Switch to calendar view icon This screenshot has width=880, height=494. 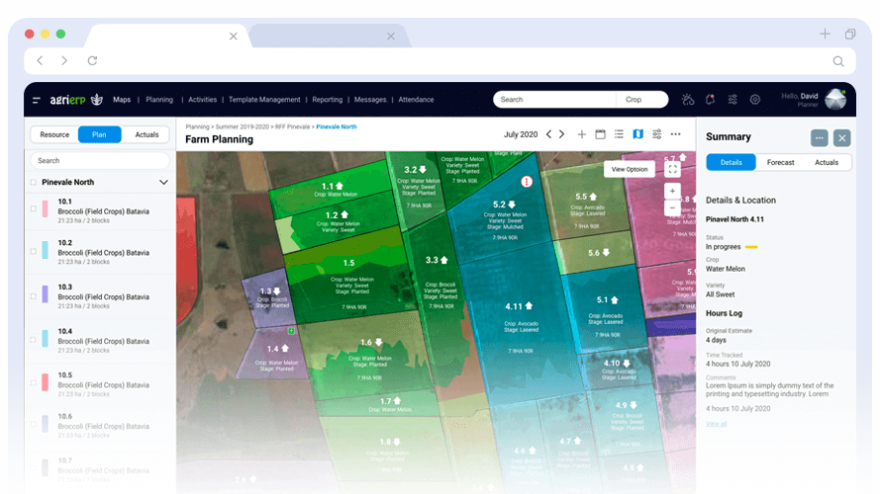click(x=600, y=134)
